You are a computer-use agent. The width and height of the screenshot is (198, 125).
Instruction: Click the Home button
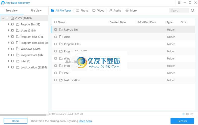16,121
